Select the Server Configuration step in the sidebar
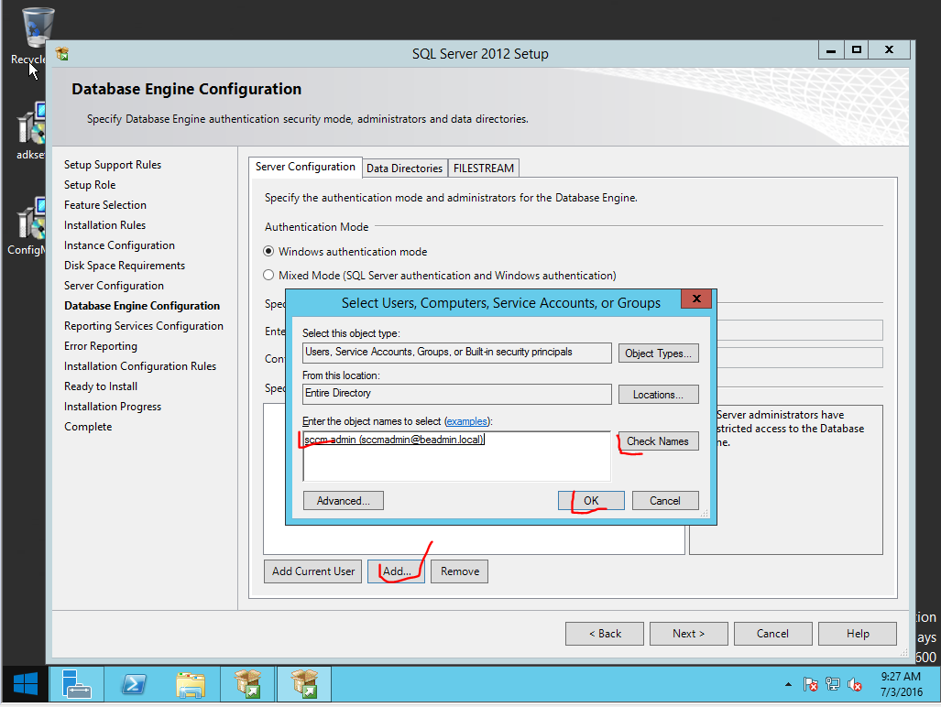This screenshot has width=941, height=707. tap(114, 286)
